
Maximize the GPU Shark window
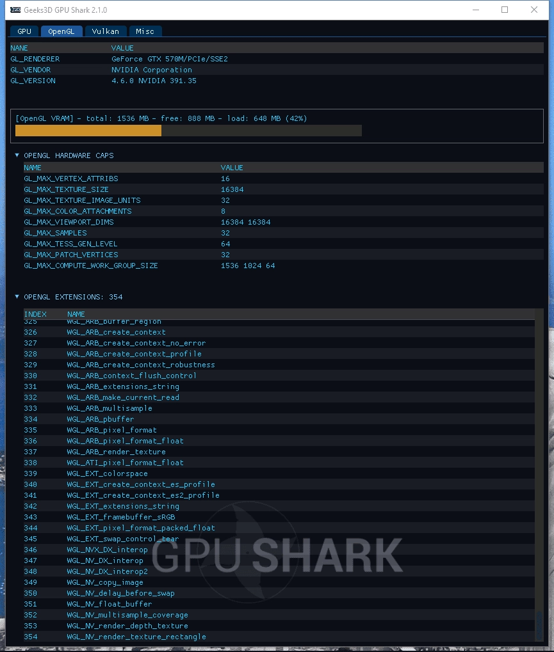point(505,10)
